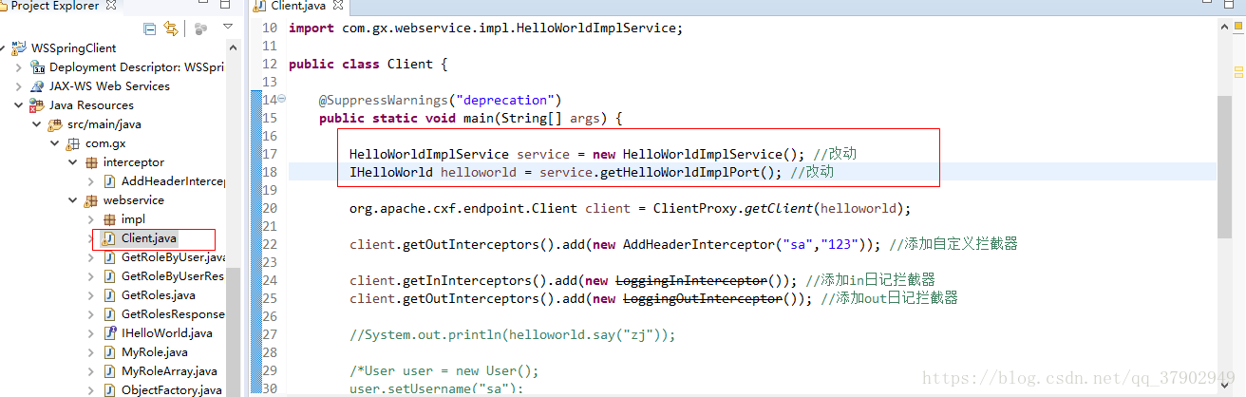Viewport: 1246px width, 397px height.
Task: Click the GetRoleByUserResponse file icon
Action: (110, 276)
